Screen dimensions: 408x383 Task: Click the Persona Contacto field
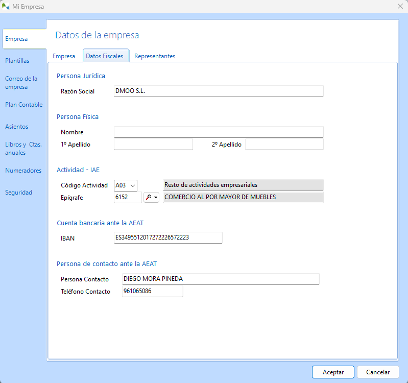click(x=221, y=279)
